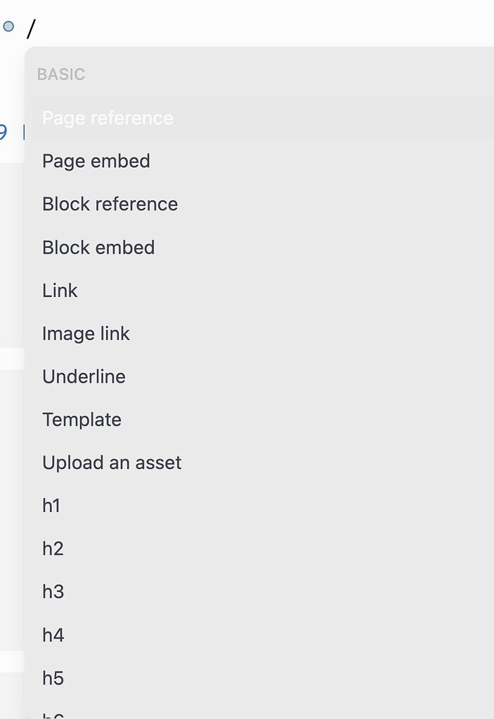
Task: Select the partially visible h6 option
Action: click(53, 715)
